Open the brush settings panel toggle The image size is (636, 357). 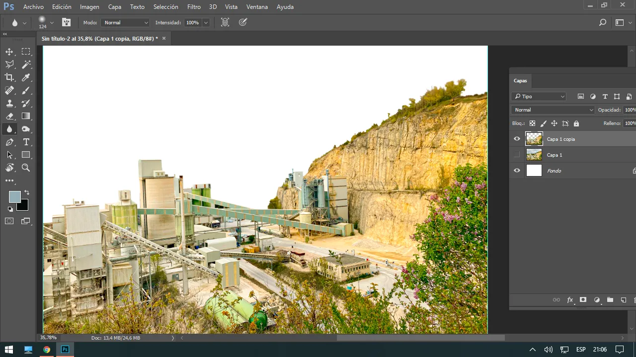(x=66, y=22)
